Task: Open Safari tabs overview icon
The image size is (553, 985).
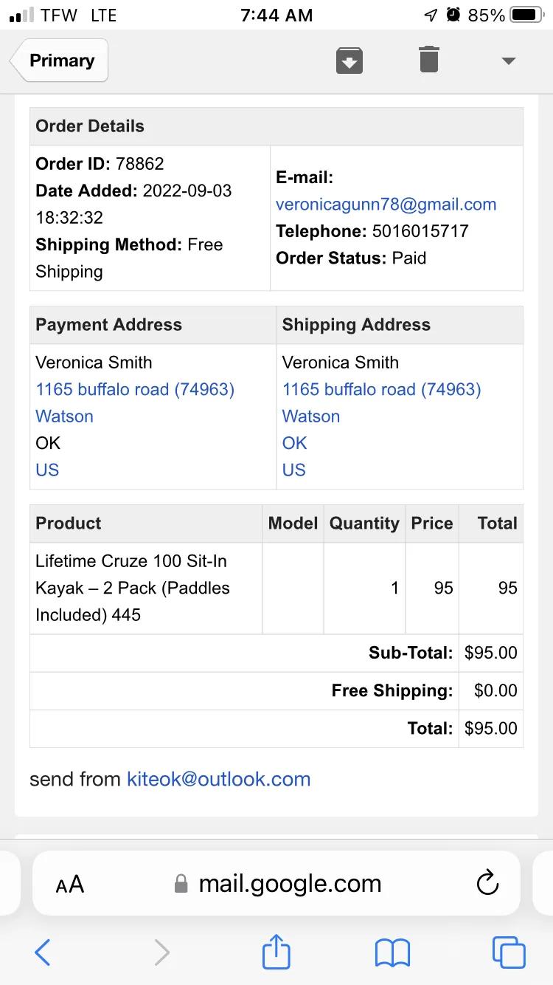Action: [509, 953]
